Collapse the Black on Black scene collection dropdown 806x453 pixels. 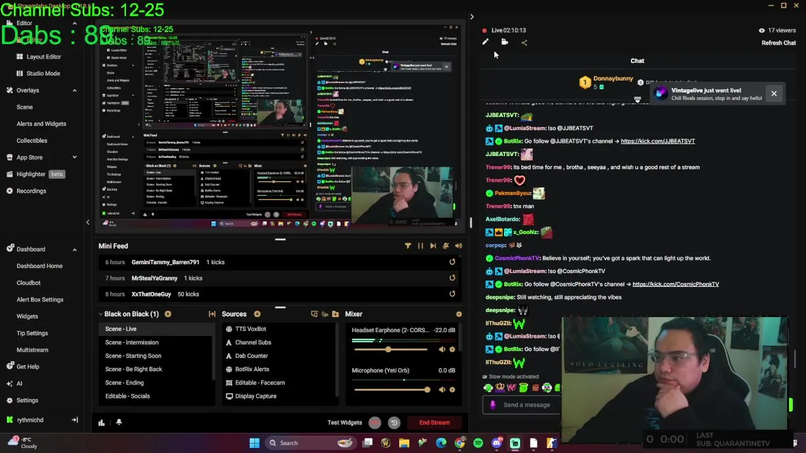tap(100, 314)
